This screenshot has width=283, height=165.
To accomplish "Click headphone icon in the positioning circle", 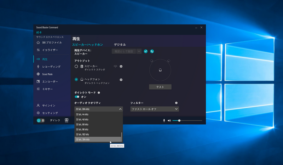I will (x=160, y=70).
